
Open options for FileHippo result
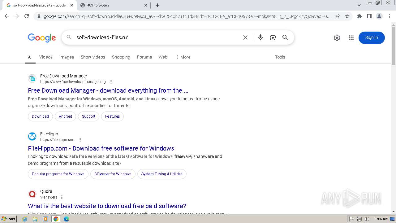click(x=80, y=140)
